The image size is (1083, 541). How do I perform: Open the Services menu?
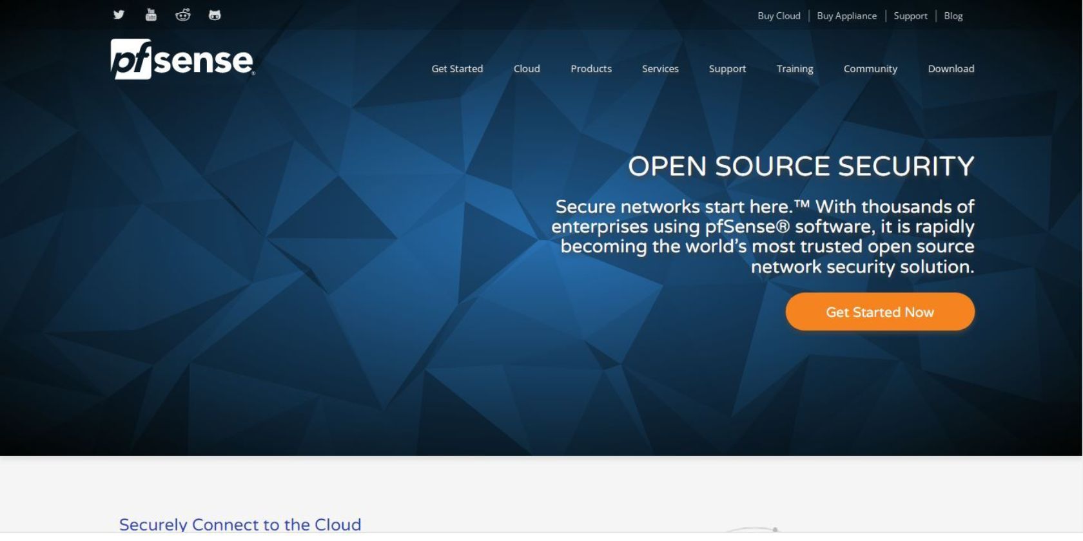click(x=660, y=69)
